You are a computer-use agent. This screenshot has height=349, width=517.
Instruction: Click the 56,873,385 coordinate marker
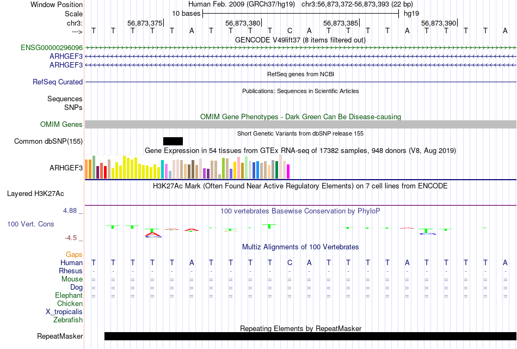(341, 23)
